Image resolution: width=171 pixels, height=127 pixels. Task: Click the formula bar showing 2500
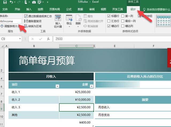click(x=112, y=39)
